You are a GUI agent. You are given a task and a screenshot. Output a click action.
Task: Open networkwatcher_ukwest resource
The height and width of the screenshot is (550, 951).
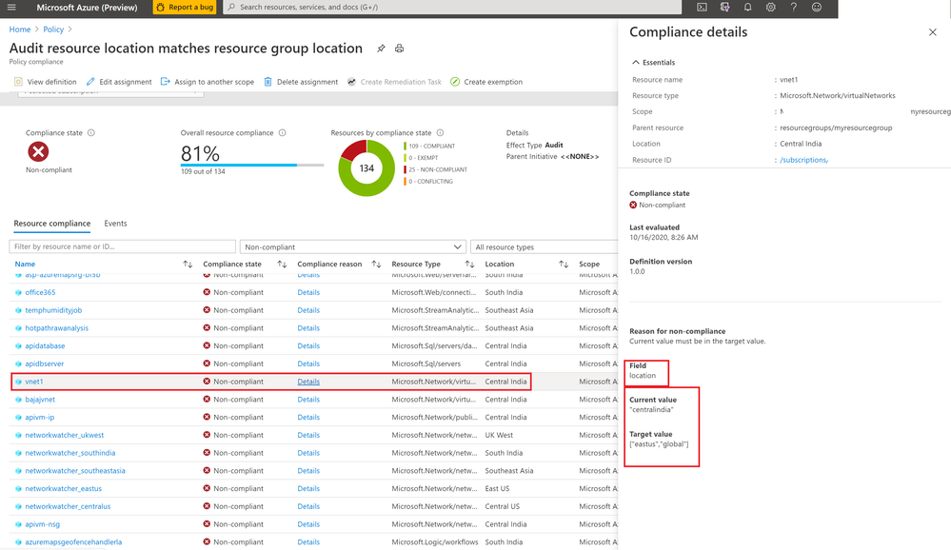(x=65, y=436)
